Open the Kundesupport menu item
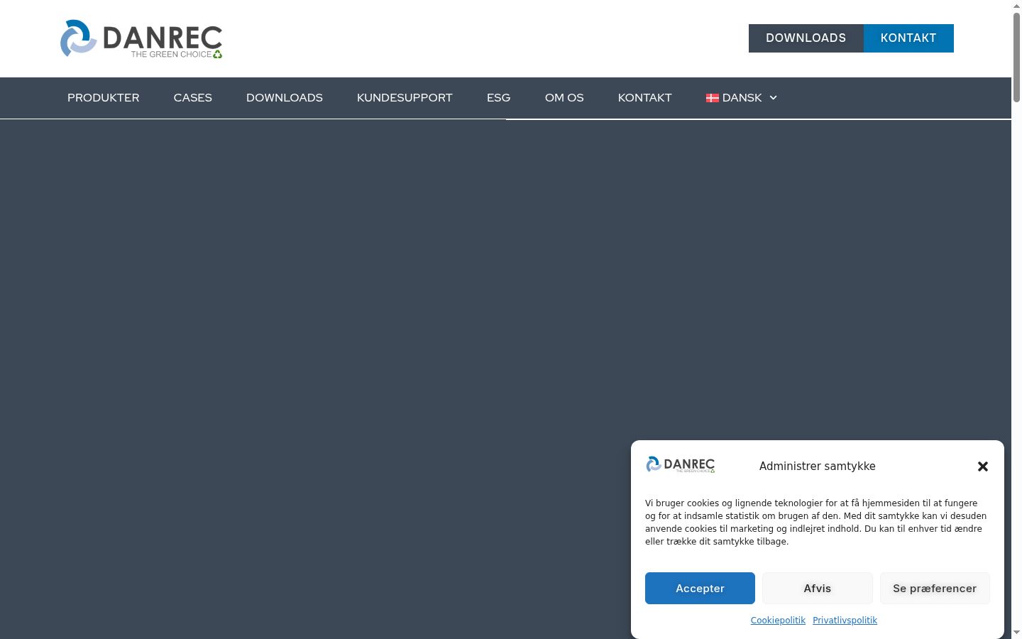 (405, 98)
